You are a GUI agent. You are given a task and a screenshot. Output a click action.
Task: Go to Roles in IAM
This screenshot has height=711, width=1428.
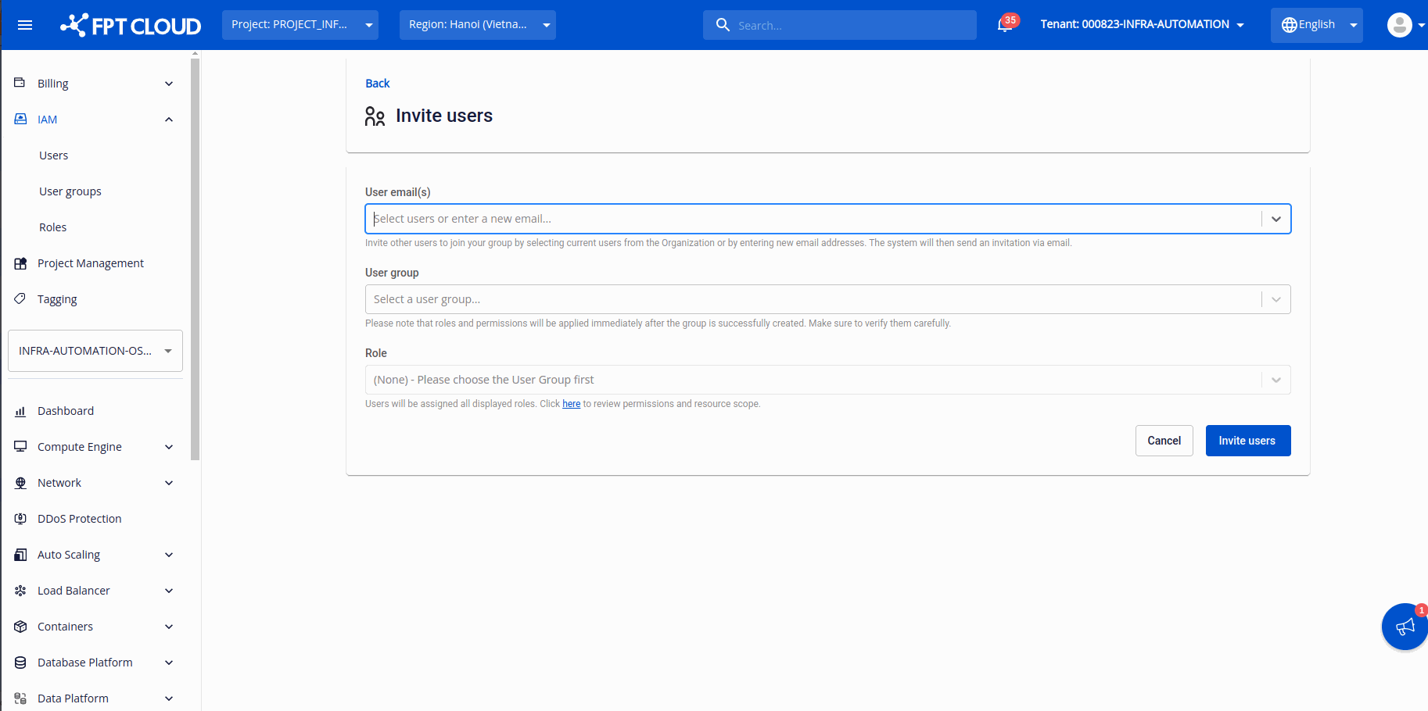pyautogui.click(x=53, y=227)
